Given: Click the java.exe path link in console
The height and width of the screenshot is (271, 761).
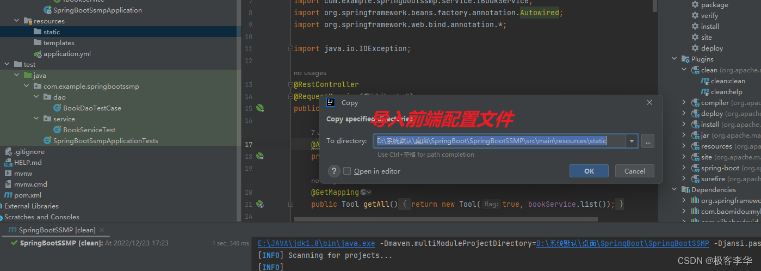Looking at the screenshot, I should tap(317, 243).
